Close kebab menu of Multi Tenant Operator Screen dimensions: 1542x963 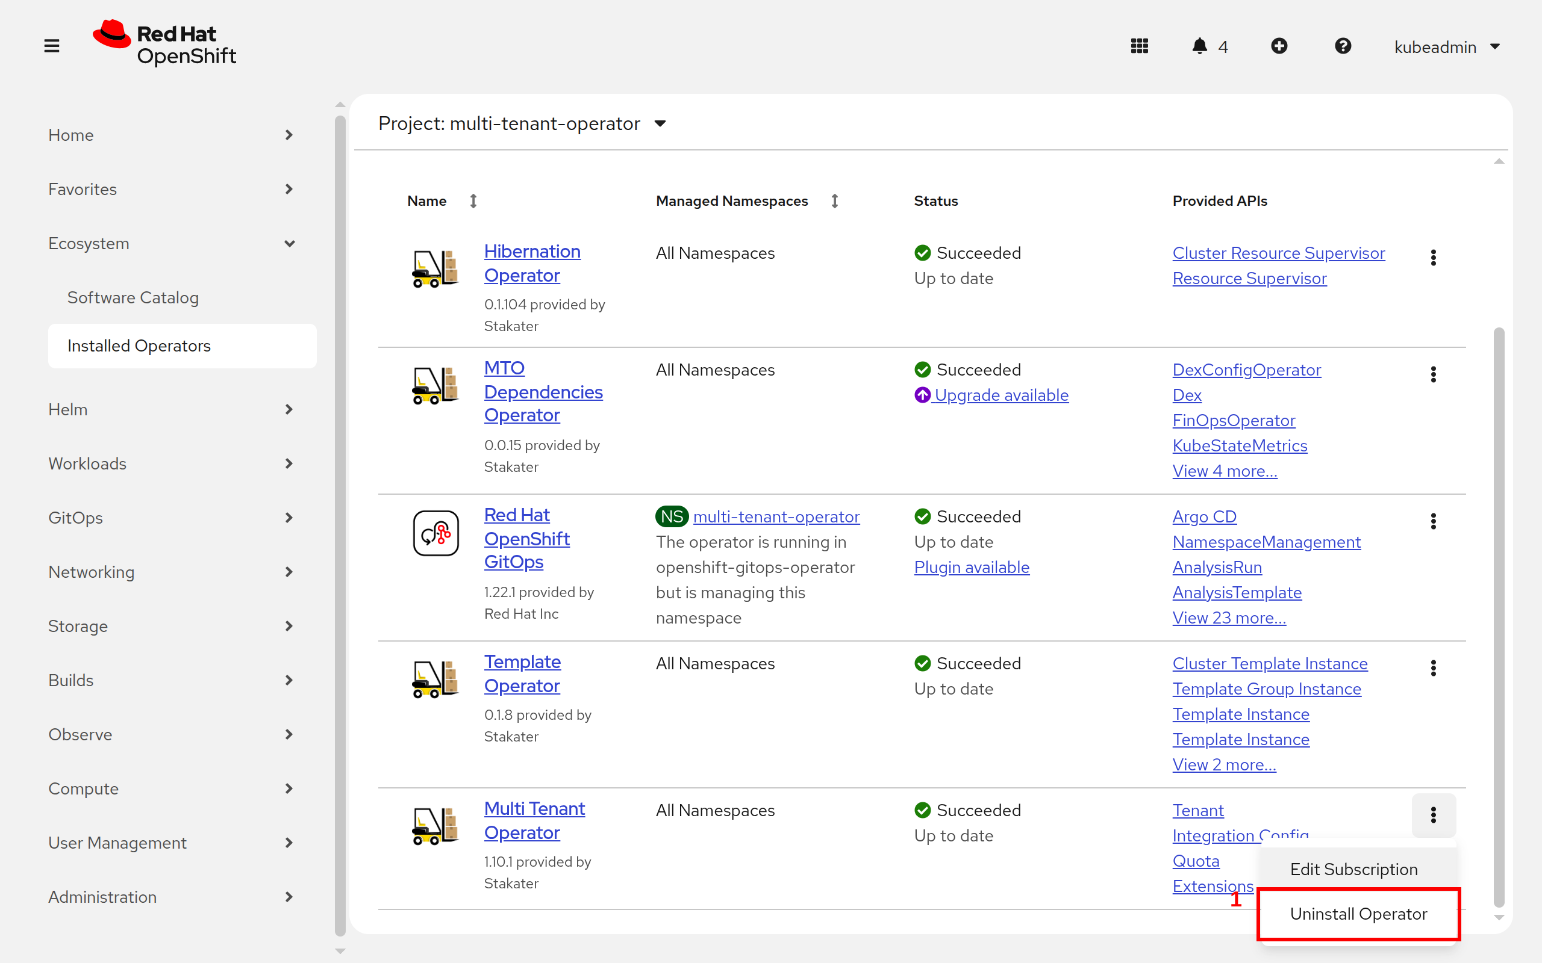click(x=1434, y=815)
